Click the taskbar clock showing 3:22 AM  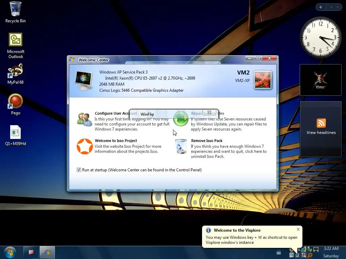(331, 249)
